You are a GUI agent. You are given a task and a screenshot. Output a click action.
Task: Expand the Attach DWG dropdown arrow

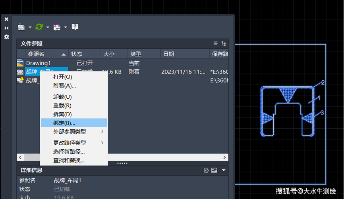[29, 27]
